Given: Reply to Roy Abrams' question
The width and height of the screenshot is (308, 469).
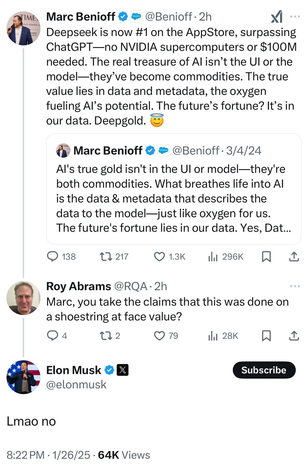Looking at the screenshot, I should 53,336.
